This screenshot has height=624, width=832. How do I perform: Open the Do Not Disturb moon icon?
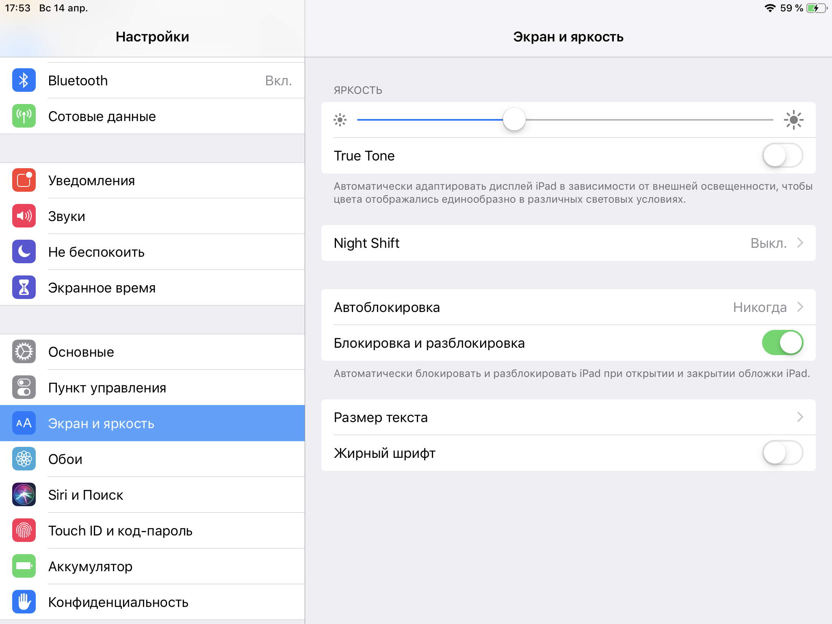pyautogui.click(x=24, y=252)
